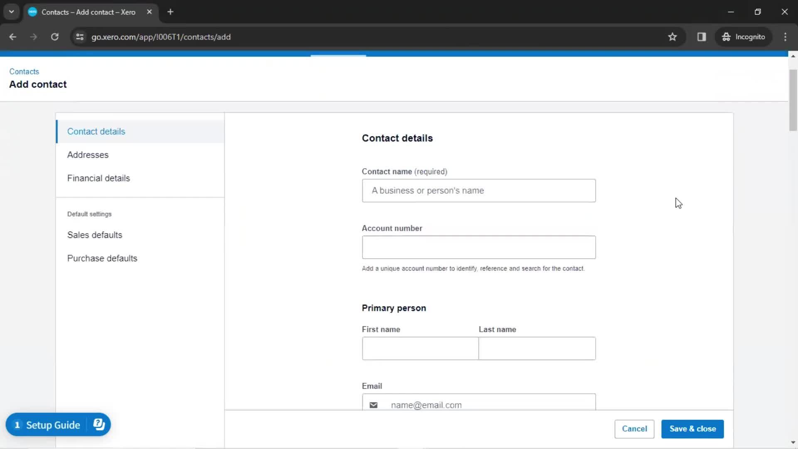The width and height of the screenshot is (798, 449).
Task: Click the browser forward arrow
Action: [x=34, y=37]
